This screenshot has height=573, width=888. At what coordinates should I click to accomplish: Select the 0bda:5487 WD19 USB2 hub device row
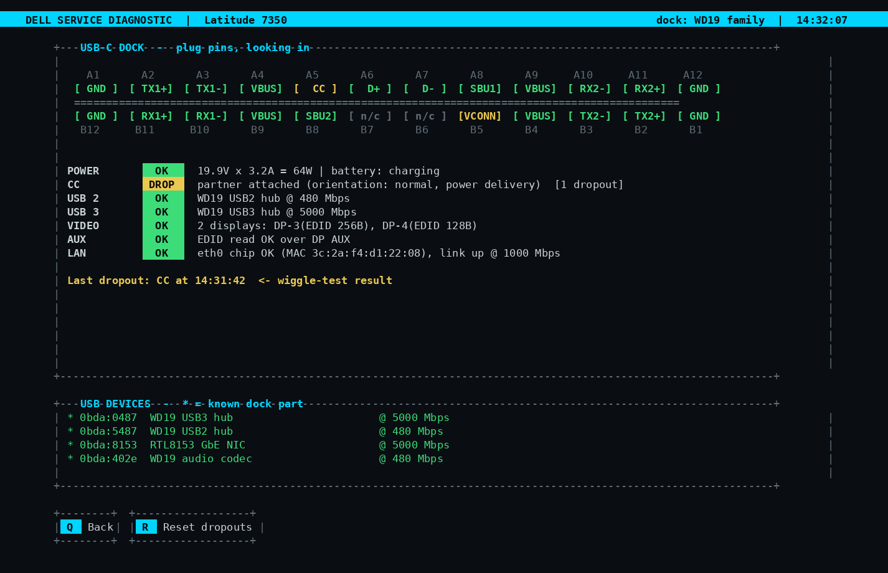[x=255, y=431]
